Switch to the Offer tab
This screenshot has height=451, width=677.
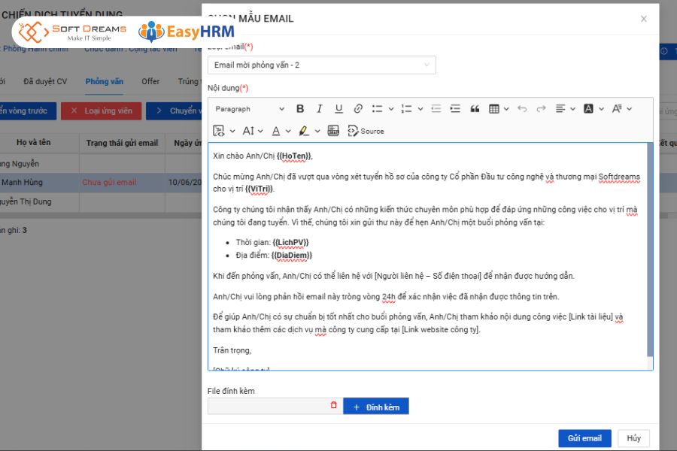(150, 81)
